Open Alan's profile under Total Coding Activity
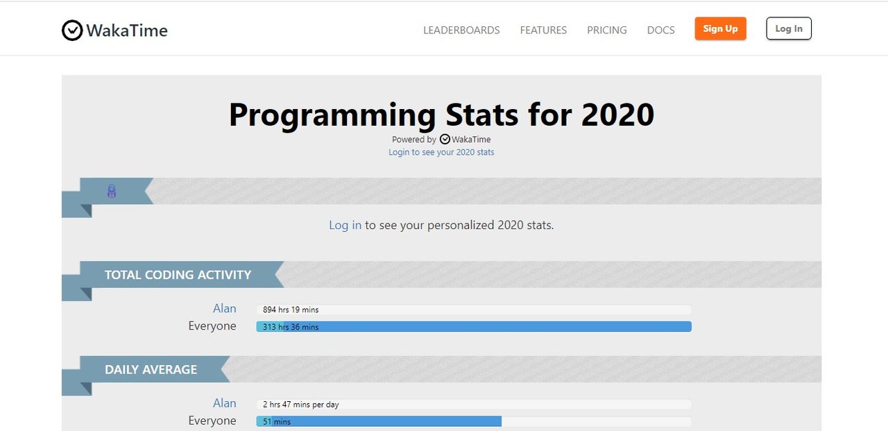The width and height of the screenshot is (888, 431). pos(225,308)
